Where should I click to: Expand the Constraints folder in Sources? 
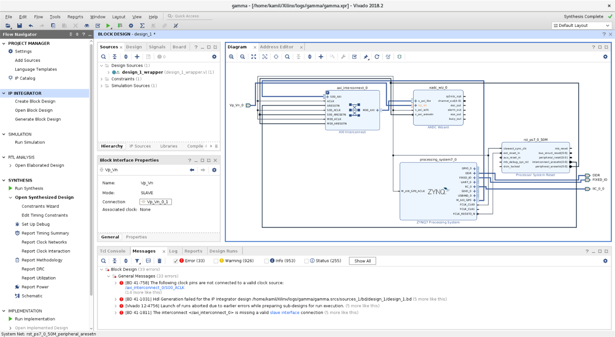(102, 79)
